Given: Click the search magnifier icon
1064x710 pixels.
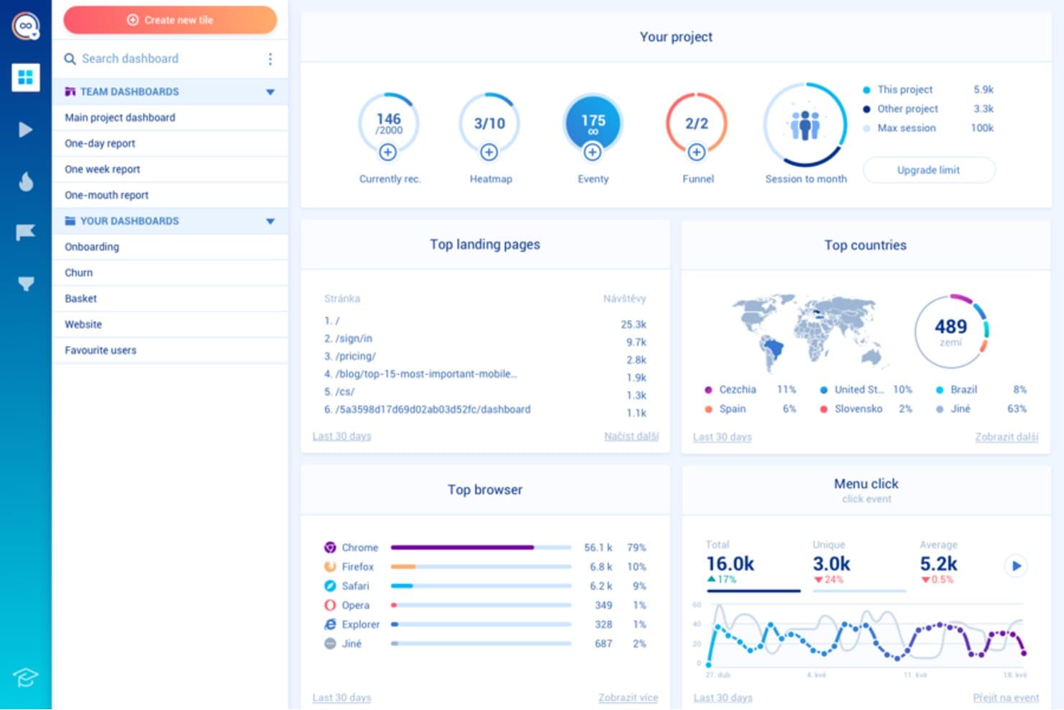Looking at the screenshot, I should pos(70,59).
